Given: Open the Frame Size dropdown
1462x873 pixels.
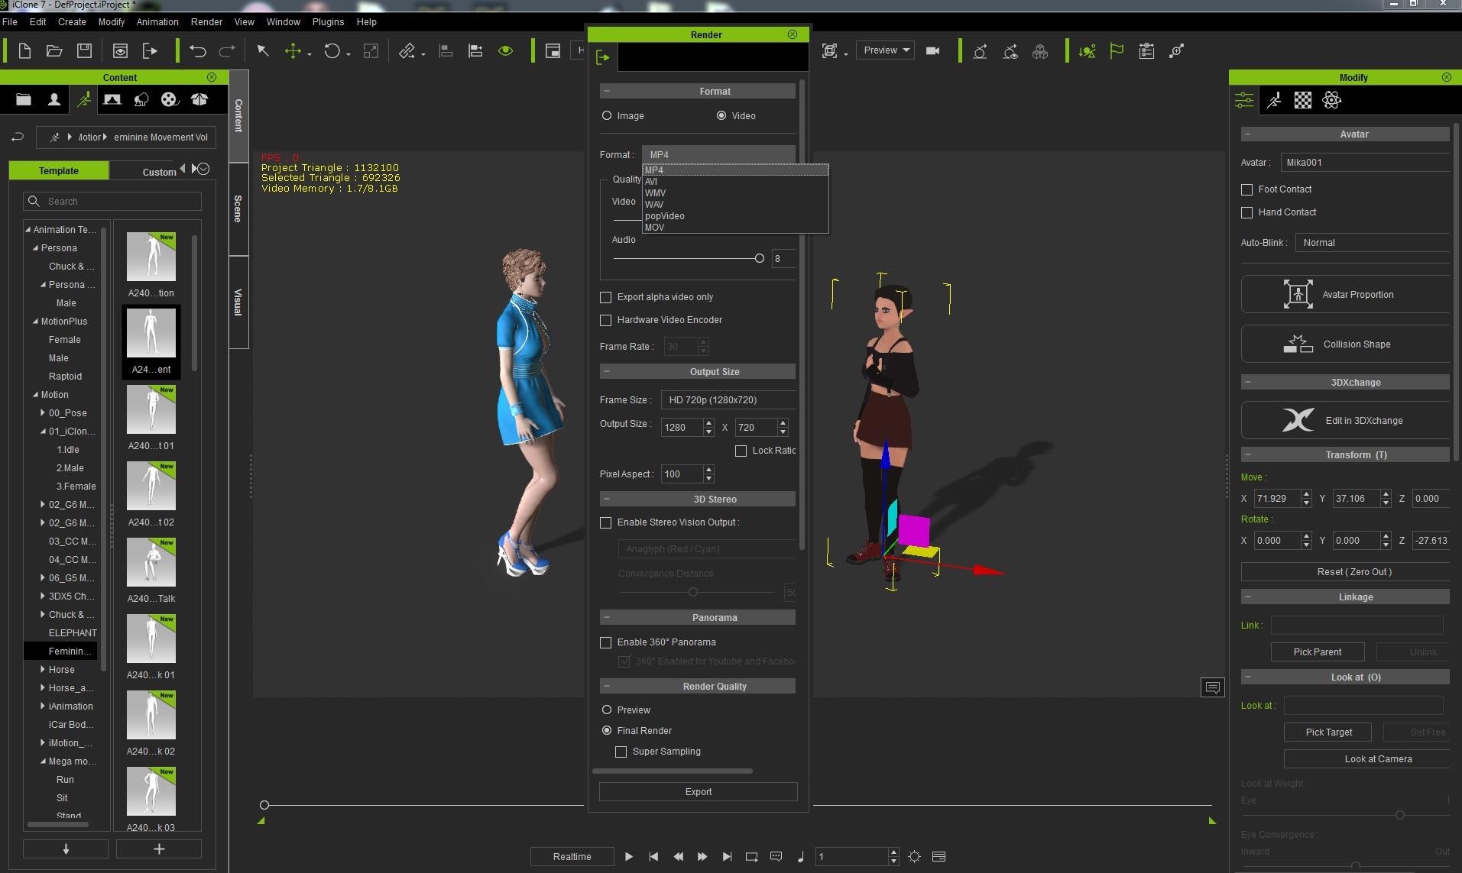Looking at the screenshot, I should [x=728, y=399].
